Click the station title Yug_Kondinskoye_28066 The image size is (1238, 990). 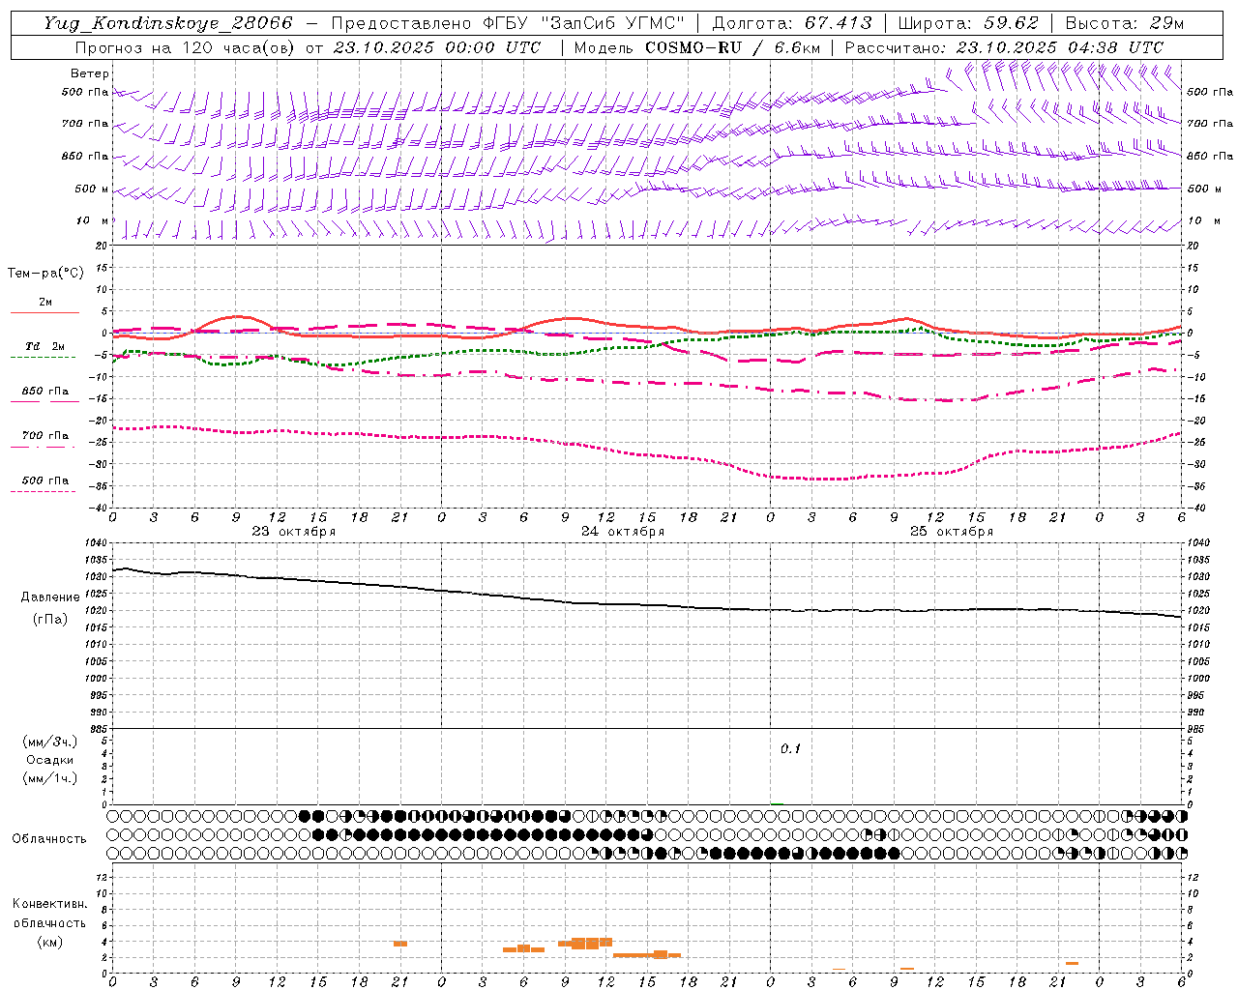167,23
